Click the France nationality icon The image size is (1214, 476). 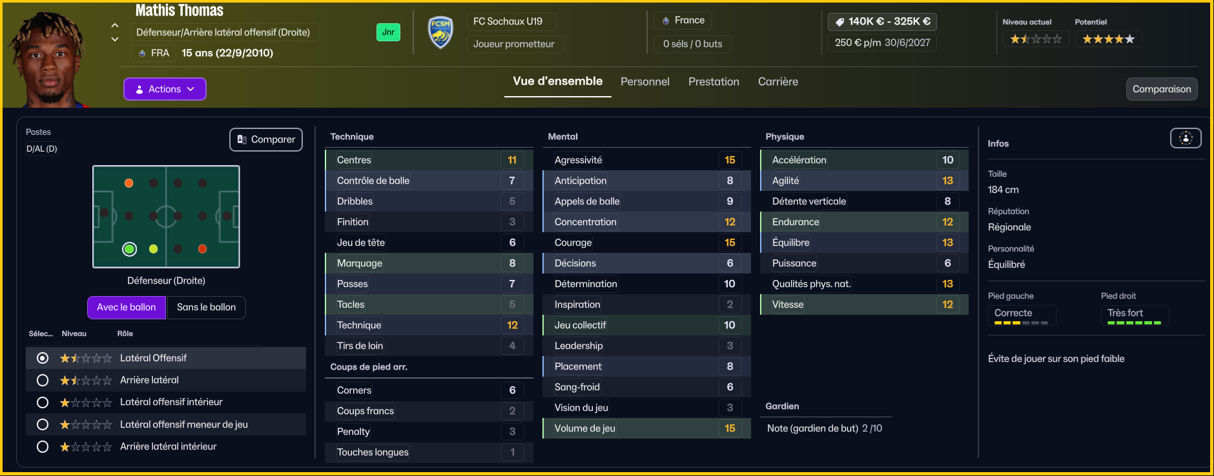point(666,21)
